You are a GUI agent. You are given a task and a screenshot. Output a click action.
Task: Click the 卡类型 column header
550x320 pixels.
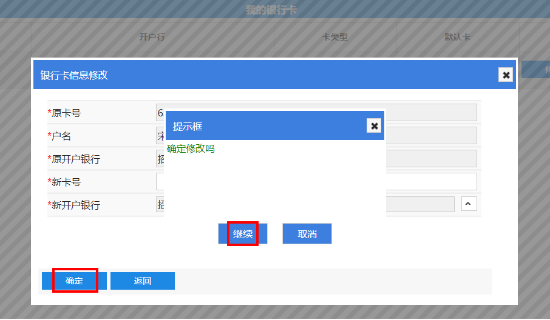(334, 37)
